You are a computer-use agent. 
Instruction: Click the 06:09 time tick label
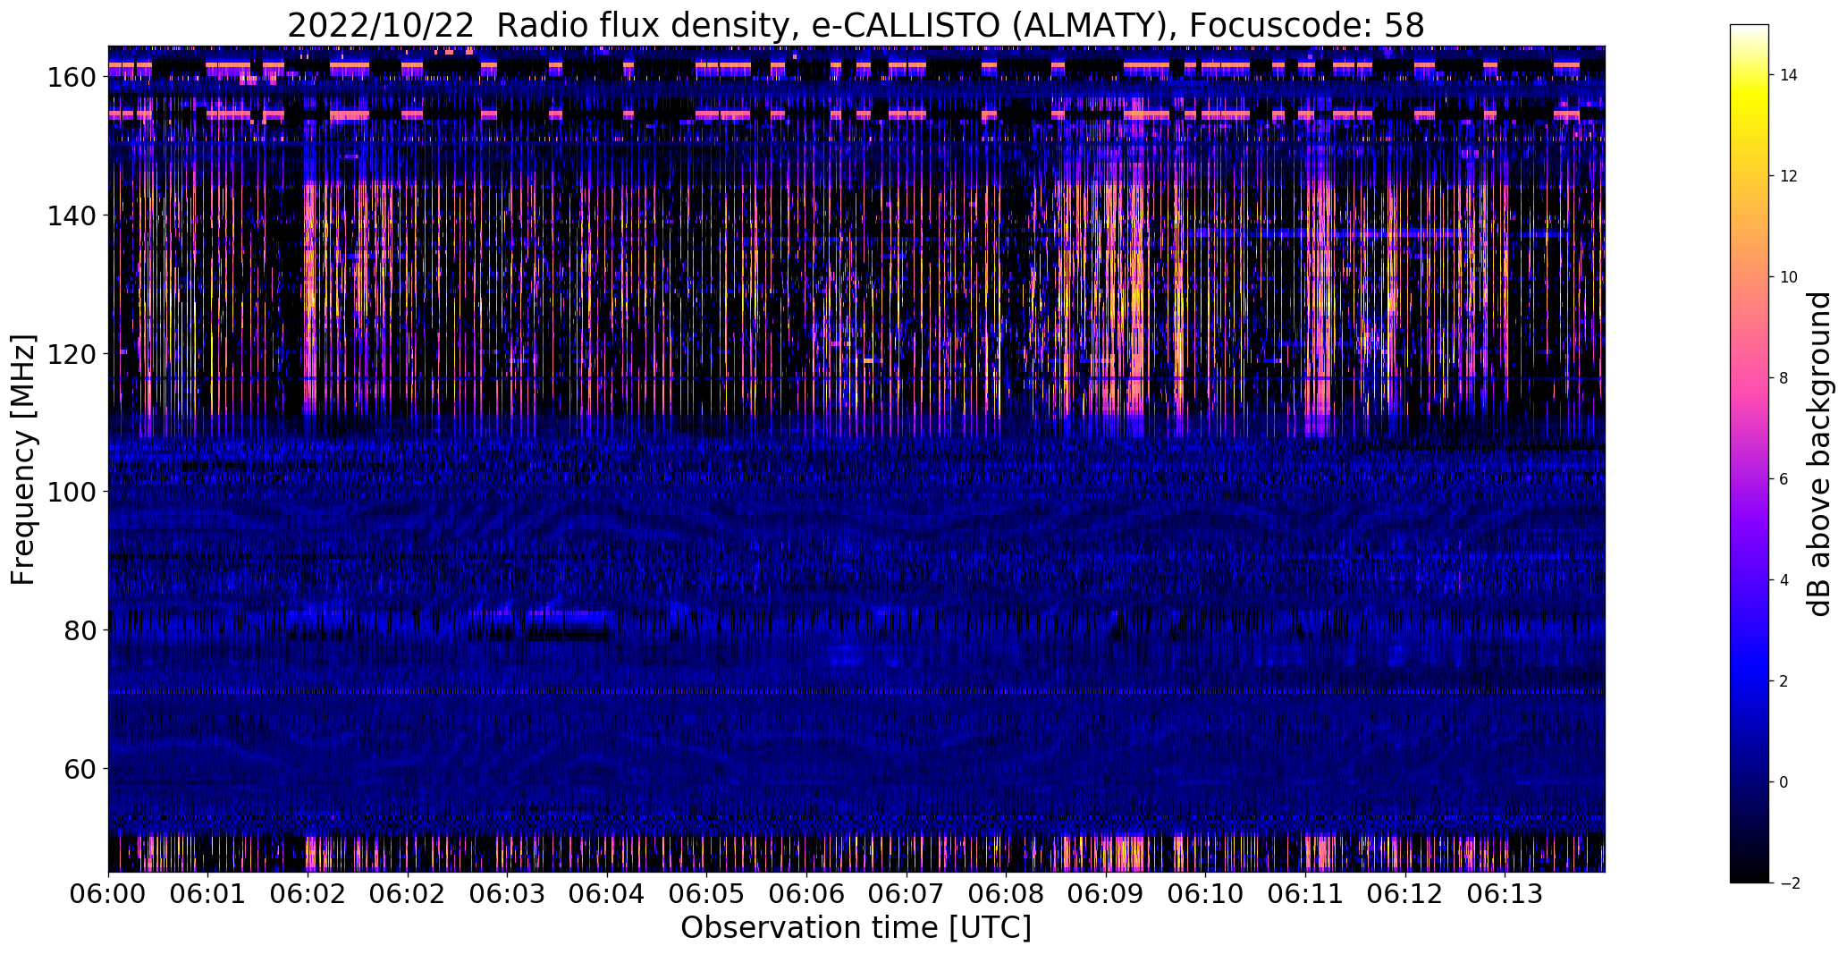pos(1106,895)
